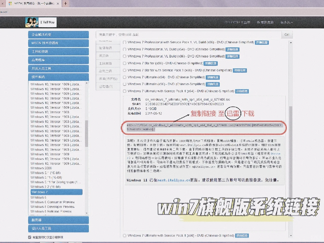324x243 pixels.
Task: Expand the 服务器 category
Action: pos(58,220)
